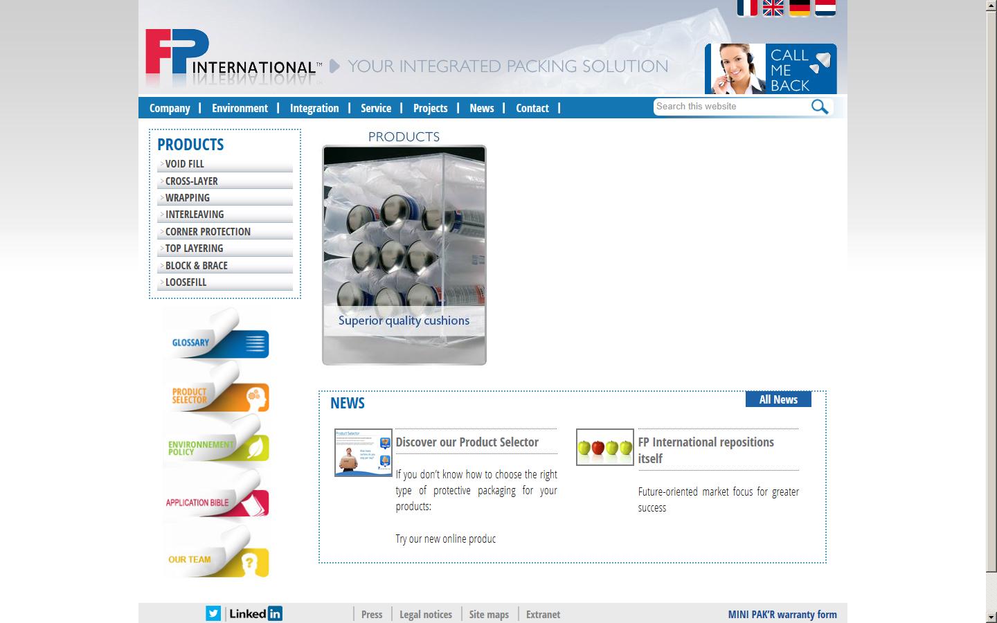
Task: Choose the German flag for language
Action: tap(800, 8)
